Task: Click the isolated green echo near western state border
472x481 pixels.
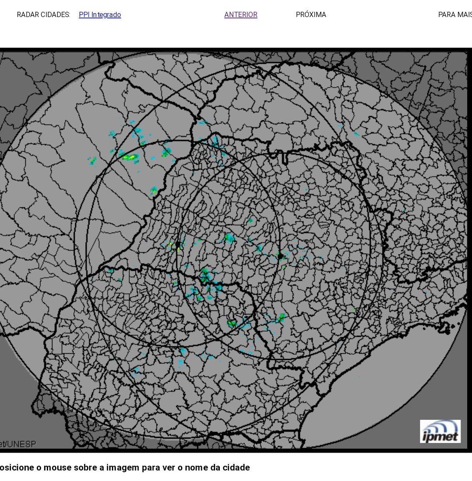Action: point(154,190)
